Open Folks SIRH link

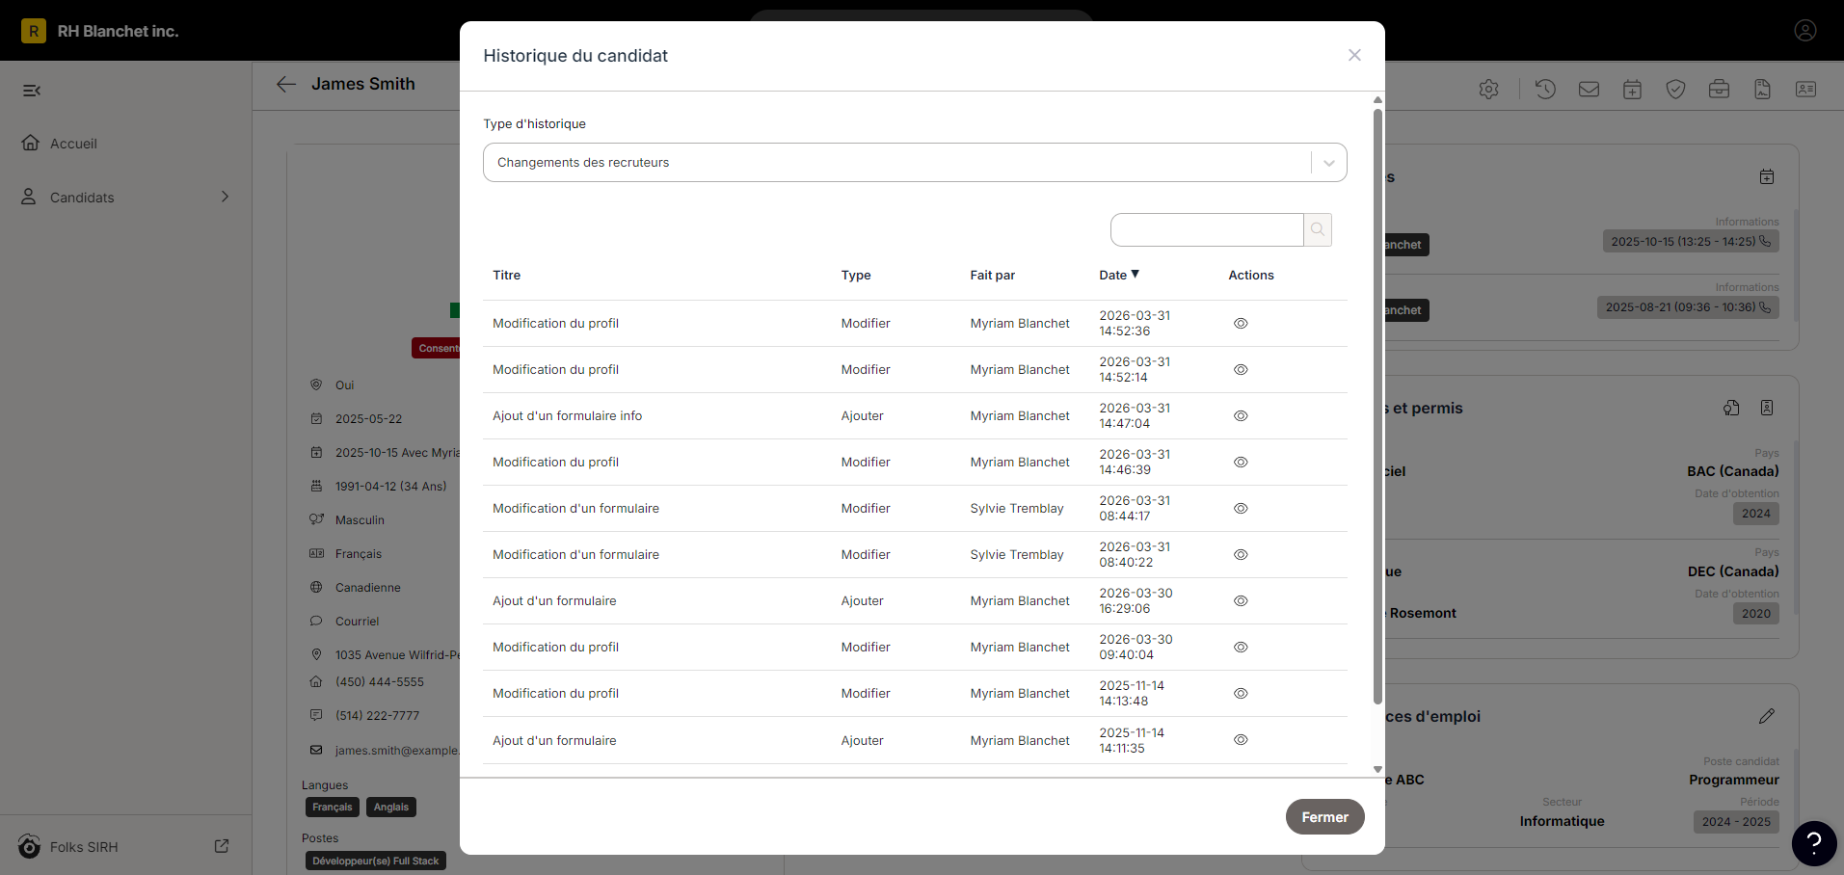84,847
